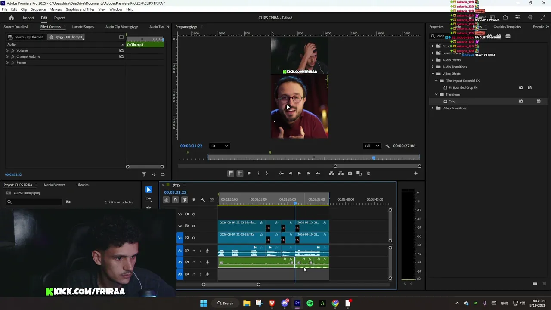Open the Quick Export share icon
Image resolution: width=551 pixels, height=310 pixels.
505,18
